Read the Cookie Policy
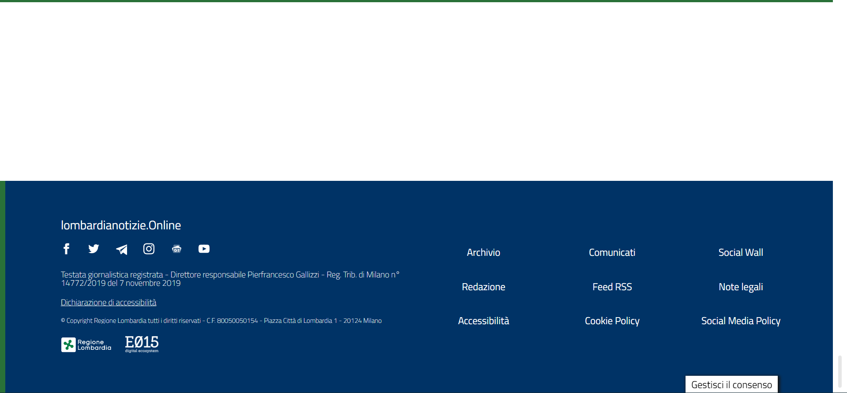Screen dimensions: 847x393 612,321
